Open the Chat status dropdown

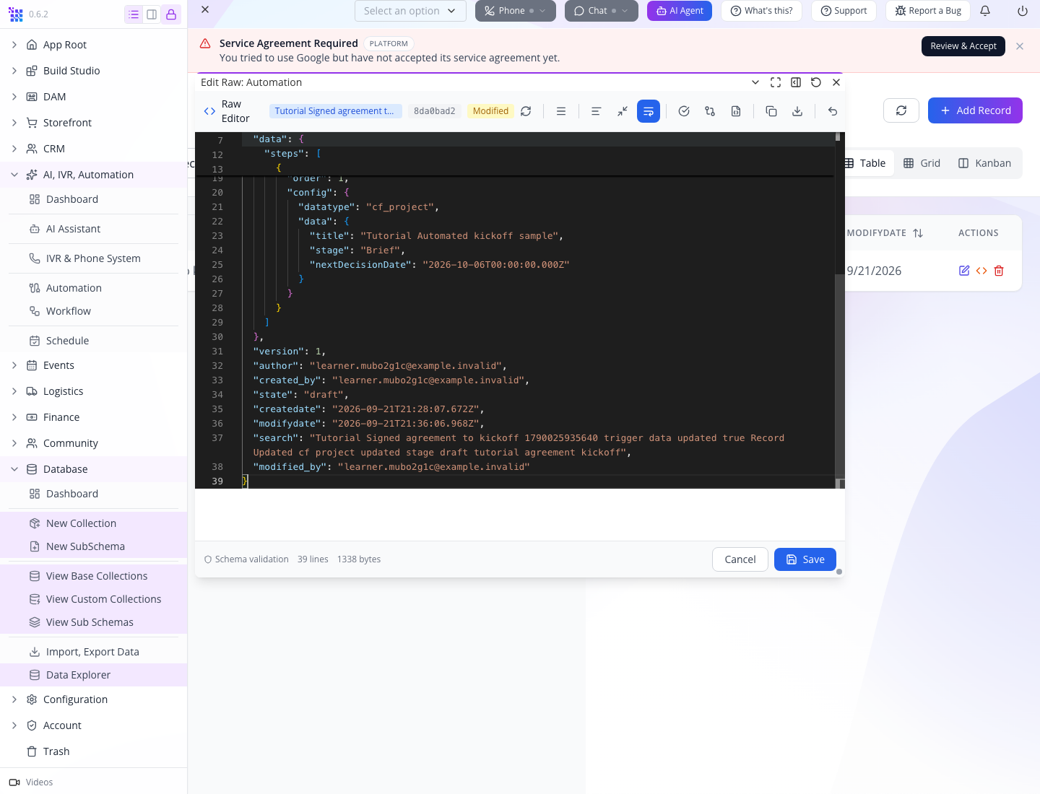point(602,11)
